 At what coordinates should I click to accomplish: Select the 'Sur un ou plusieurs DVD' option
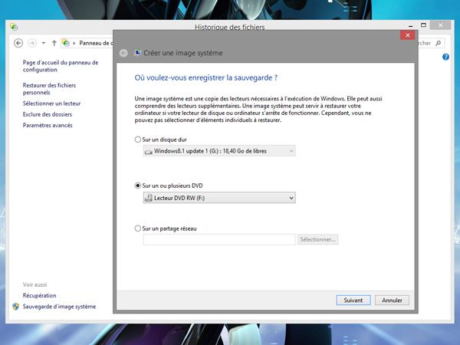137,186
